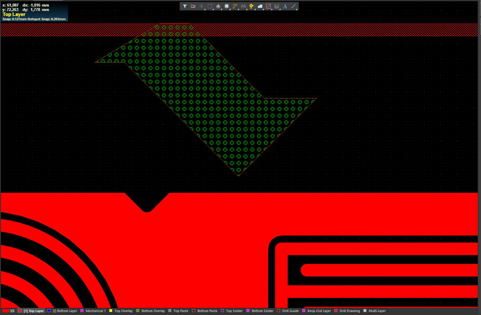Viewport: 481px width, 315px height.
Task: Select the Bottom Overlay layer tab
Action: point(151,311)
